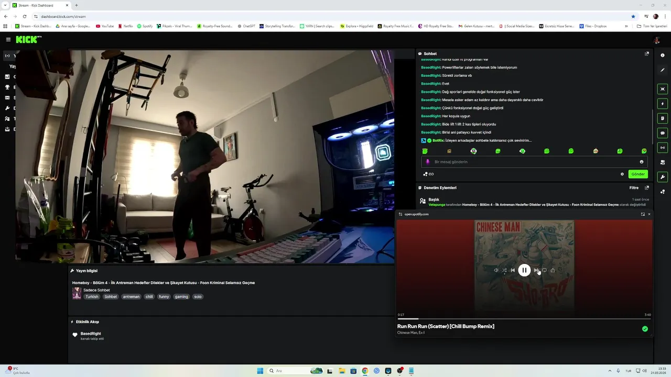671x377 pixels.
Task: Open the Kick hamburger menu
Action: (x=8, y=39)
